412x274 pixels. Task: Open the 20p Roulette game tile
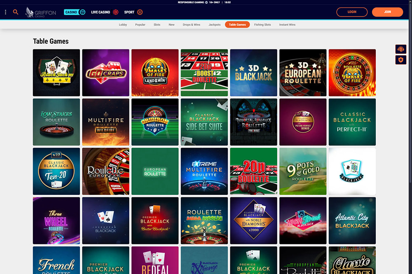click(253, 171)
